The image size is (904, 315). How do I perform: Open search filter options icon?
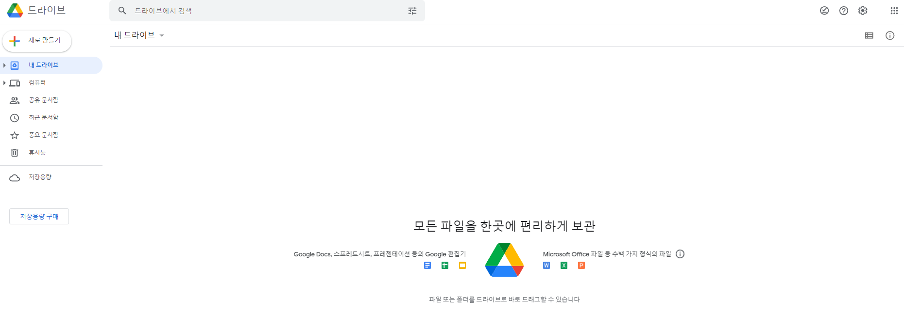(412, 11)
